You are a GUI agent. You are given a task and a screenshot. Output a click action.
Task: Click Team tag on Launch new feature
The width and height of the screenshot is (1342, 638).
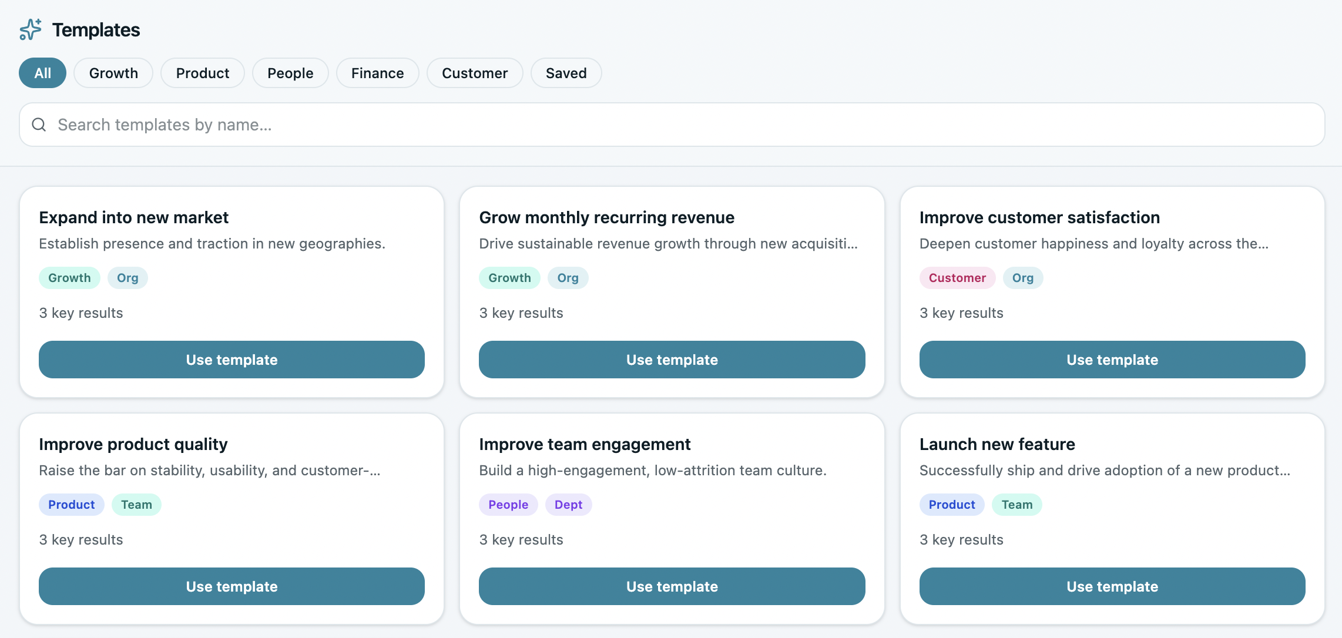[1016, 505]
